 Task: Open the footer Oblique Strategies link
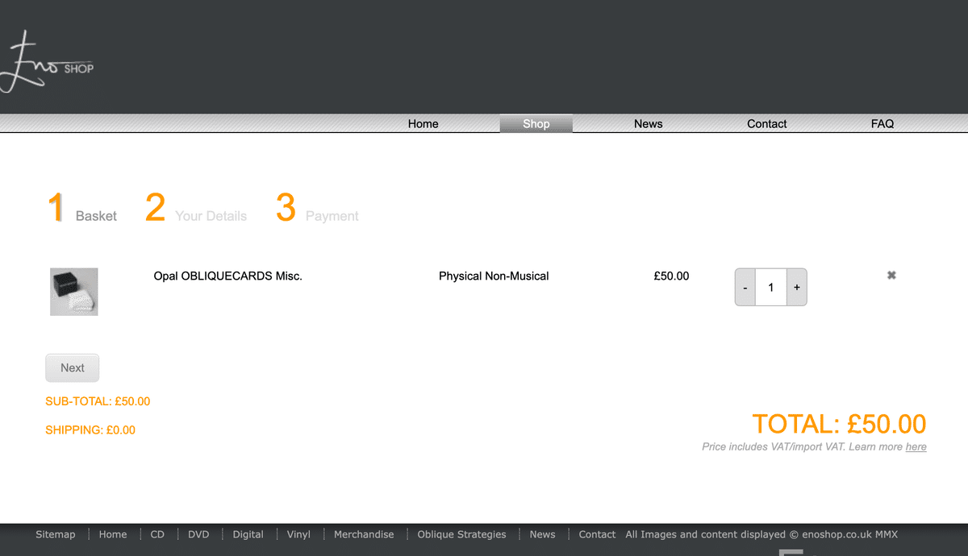coord(462,534)
